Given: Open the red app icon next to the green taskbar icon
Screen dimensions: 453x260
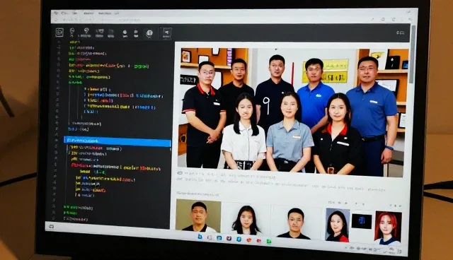Looking at the screenshot, I should tap(259, 240).
